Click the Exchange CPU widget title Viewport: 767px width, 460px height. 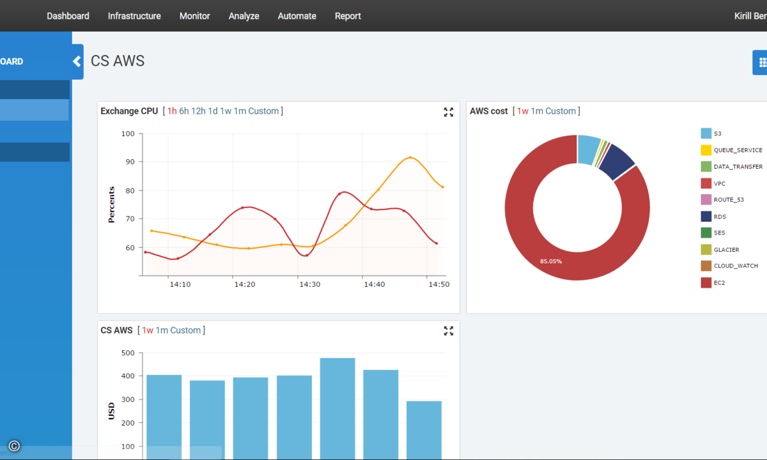click(129, 111)
